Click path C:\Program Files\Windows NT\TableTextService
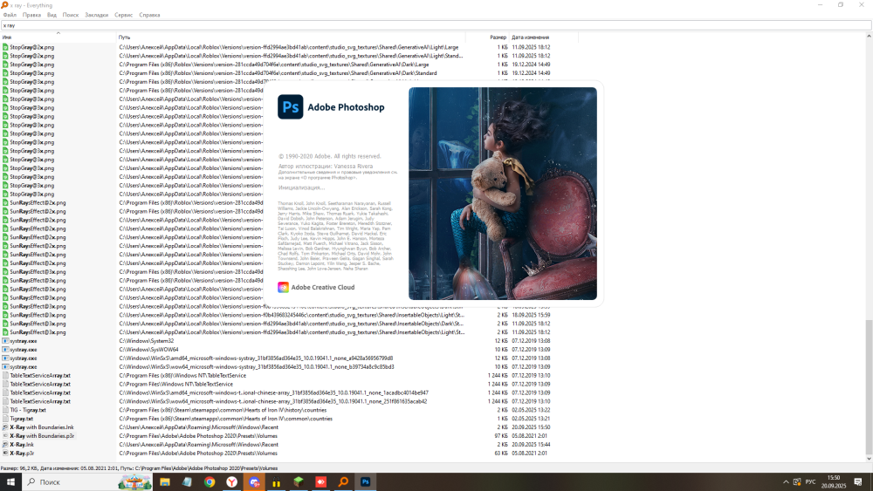The image size is (873, 491). tap(176, 385)
